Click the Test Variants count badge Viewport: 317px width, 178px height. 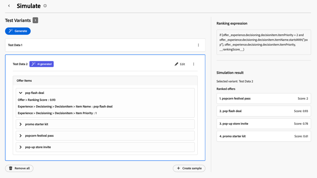point(35,20)
